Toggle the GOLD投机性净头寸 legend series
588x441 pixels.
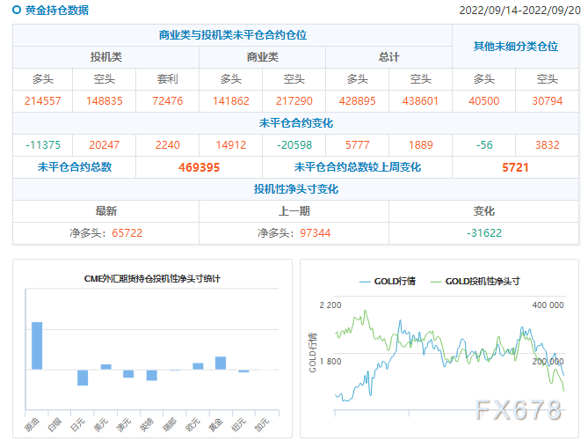475,282
